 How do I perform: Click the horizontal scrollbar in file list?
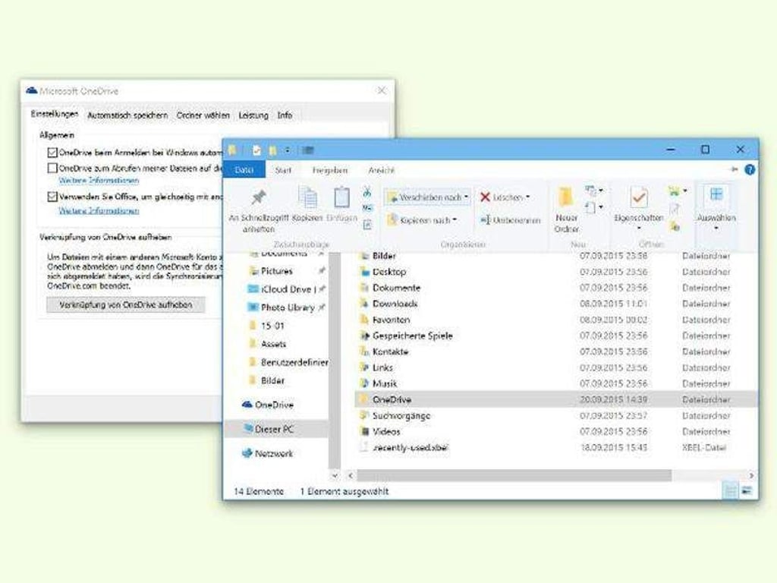click(514, 475)
